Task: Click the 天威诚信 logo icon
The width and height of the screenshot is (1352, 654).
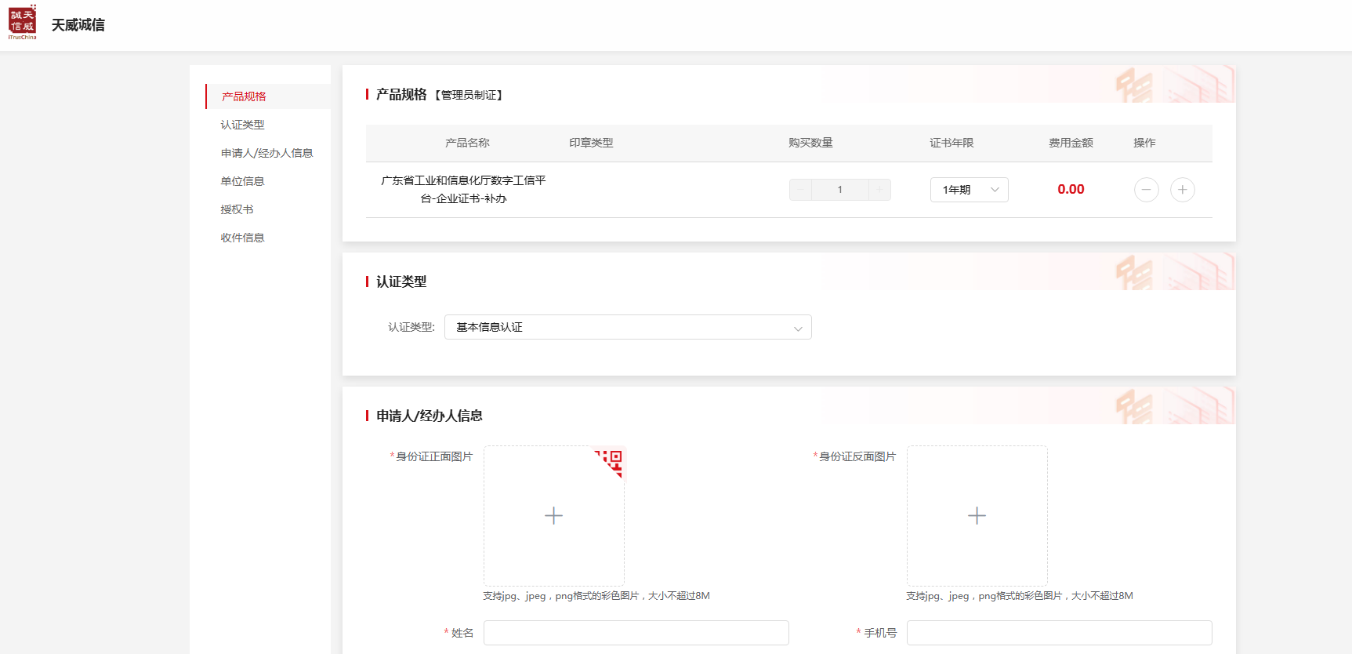Action: pos(23,22)
